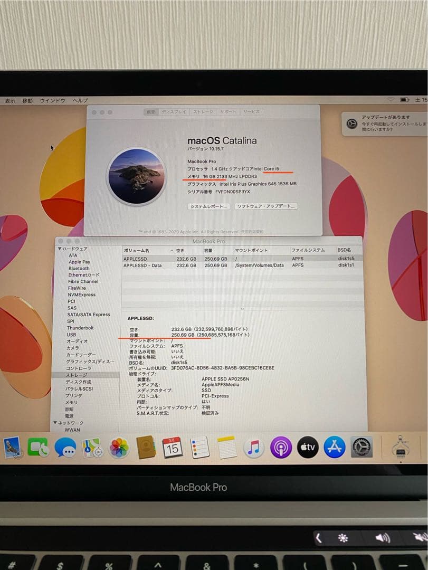Open the ウインドウ menu

(x=53, y=101)
